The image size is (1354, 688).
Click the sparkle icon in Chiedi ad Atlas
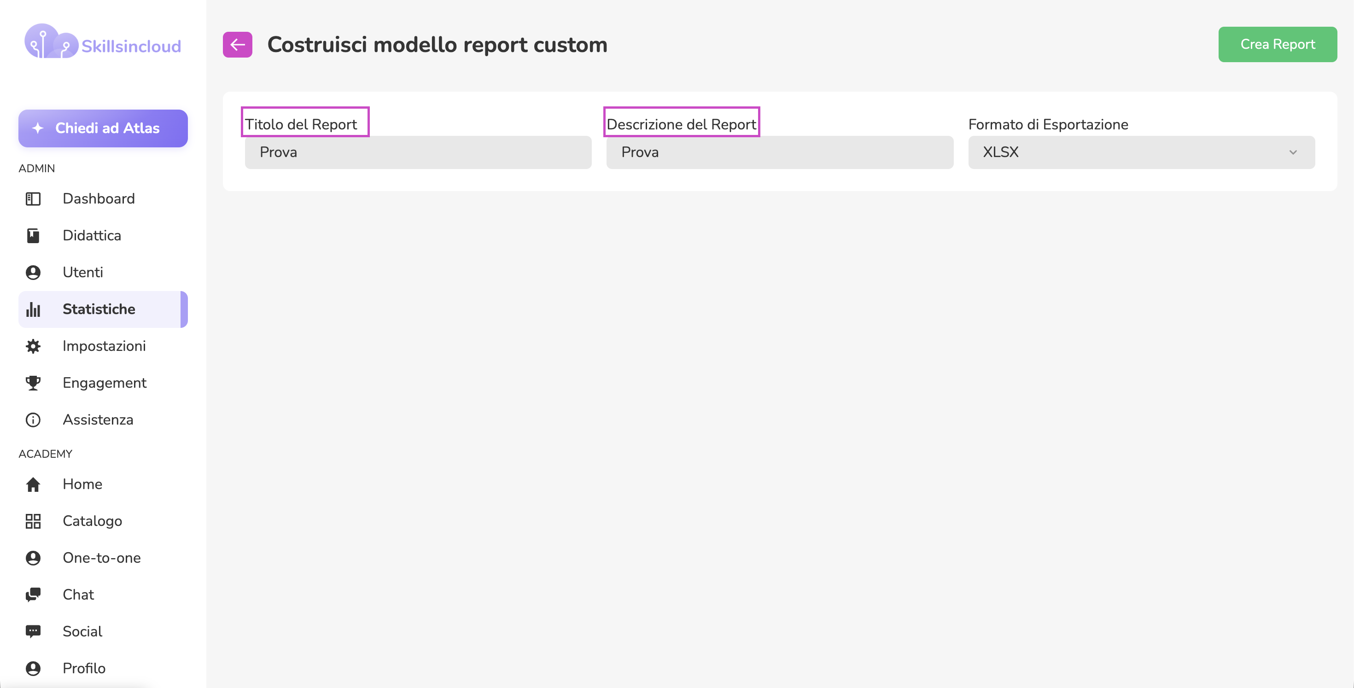[x=37, y=128]
